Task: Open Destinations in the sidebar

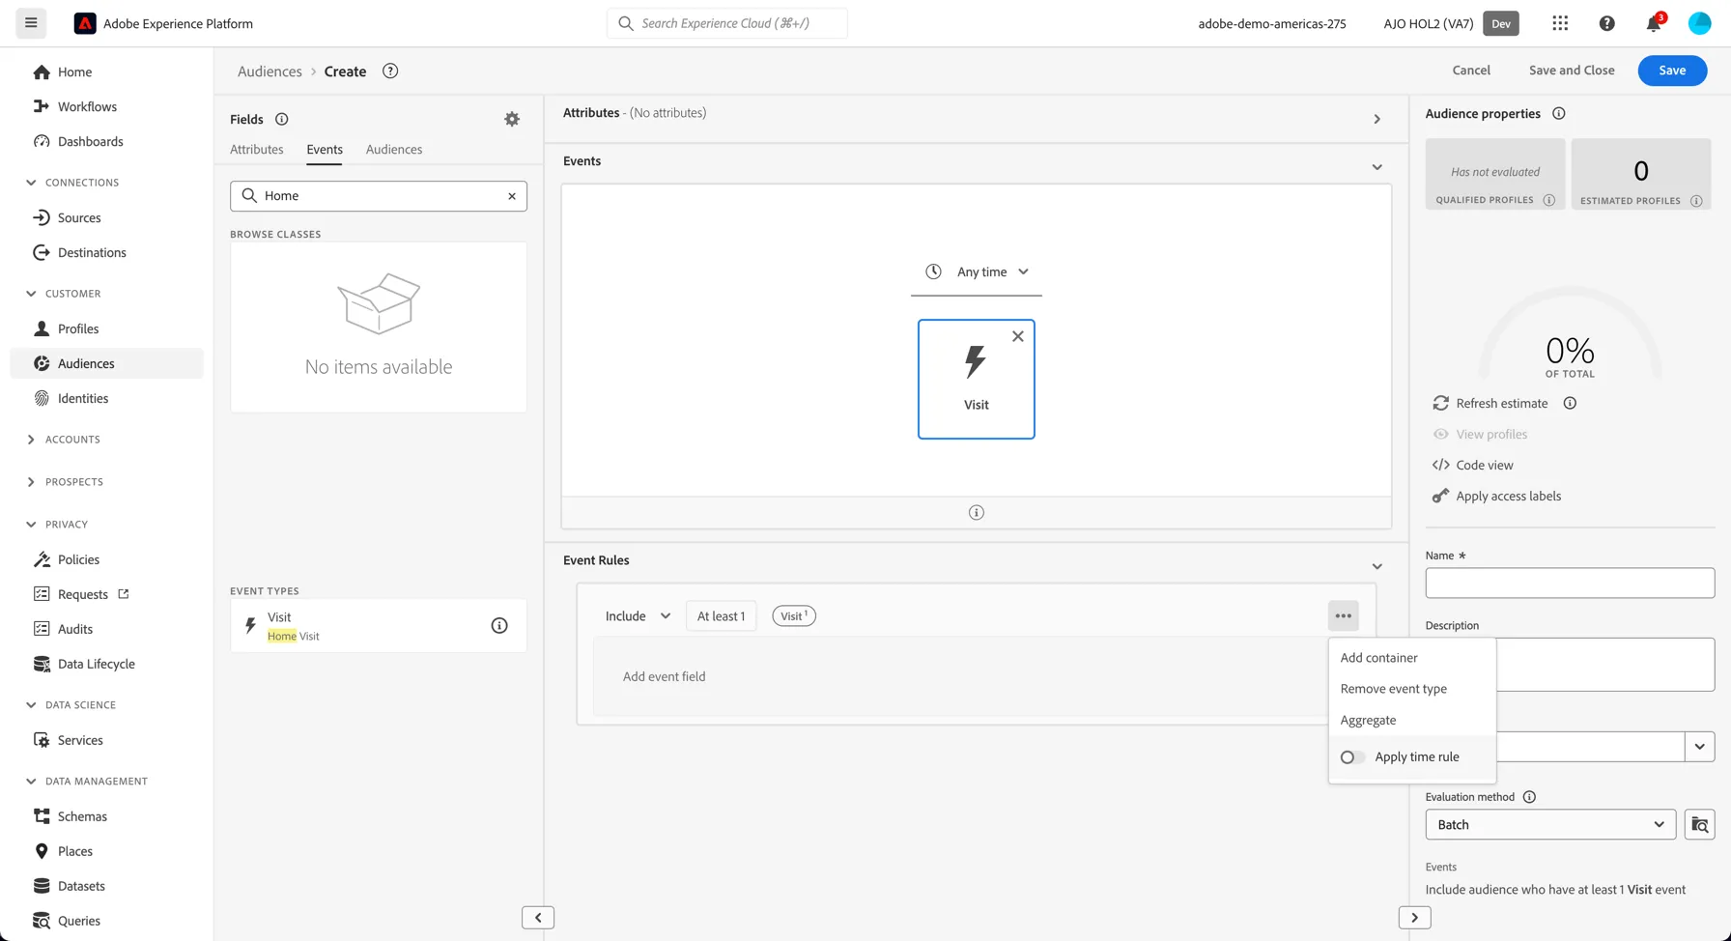Action: pos(92,253)
